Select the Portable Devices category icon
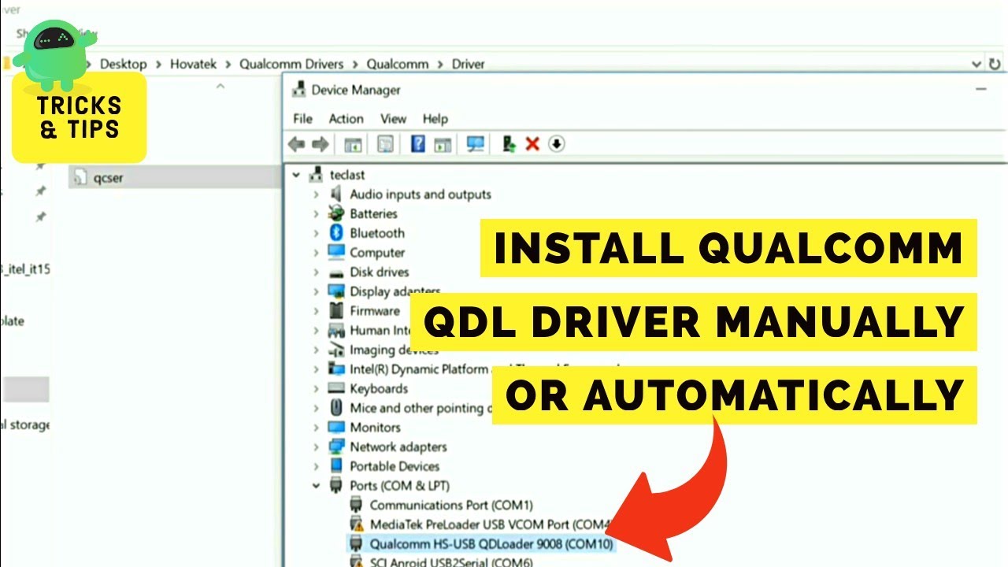The height and width of the screenshot is (567, 1008). tap(336, 466)
